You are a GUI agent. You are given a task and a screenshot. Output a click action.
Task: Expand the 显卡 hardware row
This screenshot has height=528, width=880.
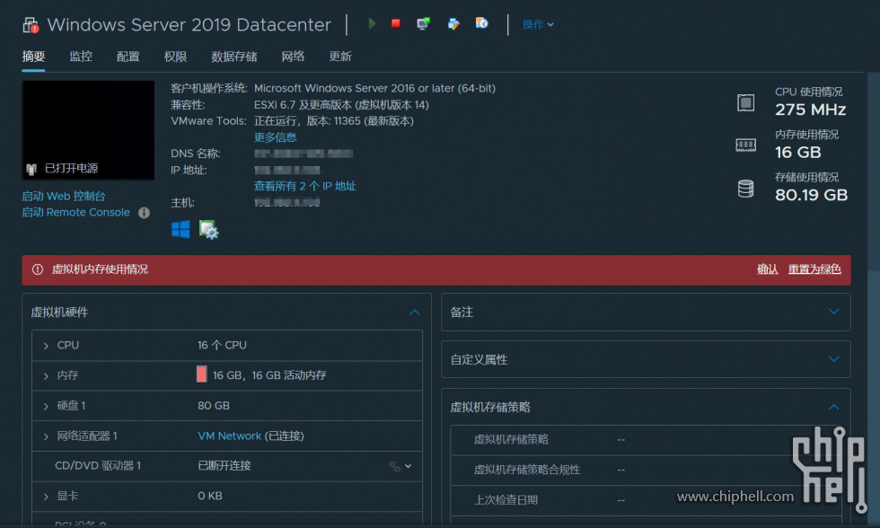pos(46,497)
